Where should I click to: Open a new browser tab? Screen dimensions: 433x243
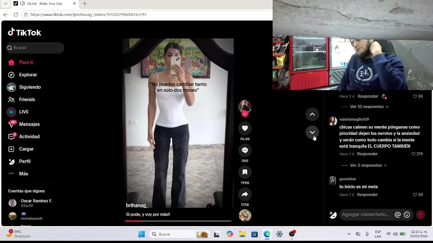pyautogui.click(x=85, y=3)
